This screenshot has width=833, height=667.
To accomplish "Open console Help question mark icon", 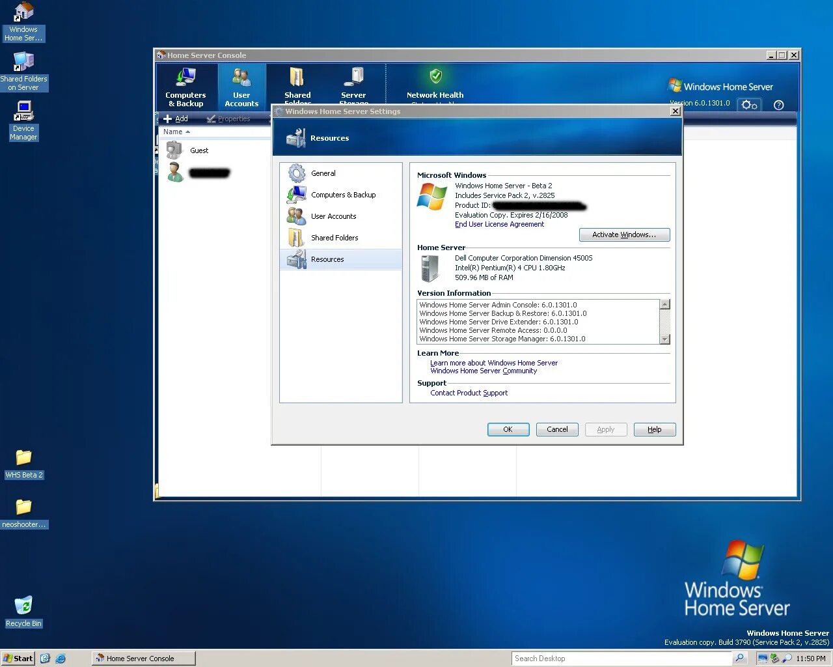I will point(778,105).
